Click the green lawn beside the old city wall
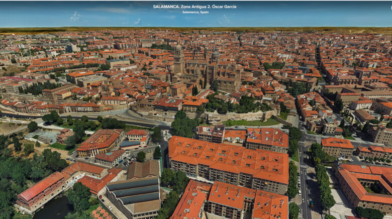Viewport: 392px width, 219px height. point(251,123)
